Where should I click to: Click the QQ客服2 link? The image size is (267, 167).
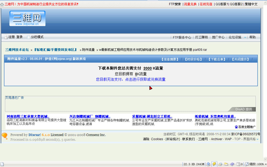[236, 4]
